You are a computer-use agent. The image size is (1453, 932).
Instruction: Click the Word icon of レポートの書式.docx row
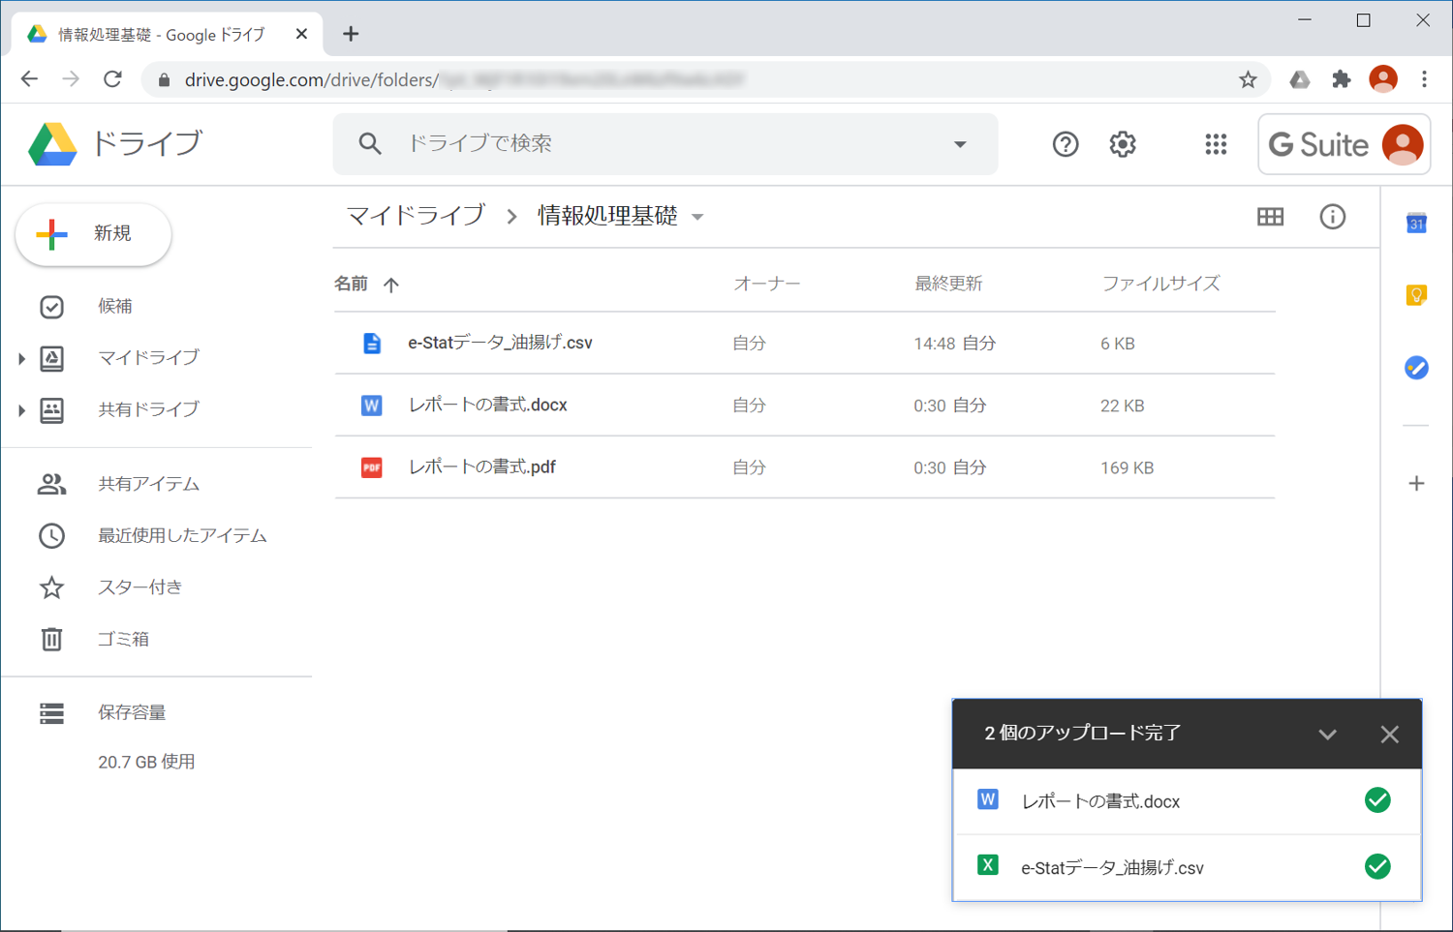click(x=372, y=406)
